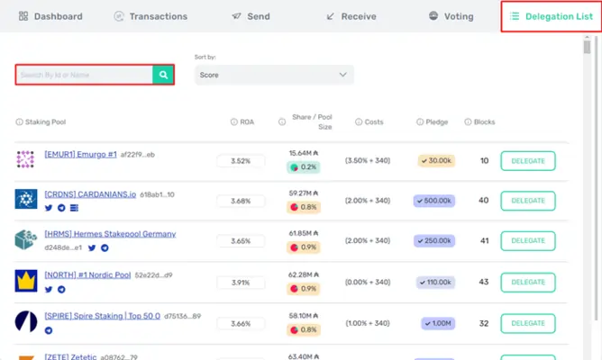Open the [ZETE] Zetetic pool link
The width and height of the screenshot is (602, 360).
click(70, 356)
